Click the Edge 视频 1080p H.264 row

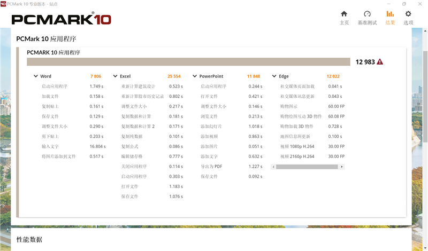tap(312, 146)
